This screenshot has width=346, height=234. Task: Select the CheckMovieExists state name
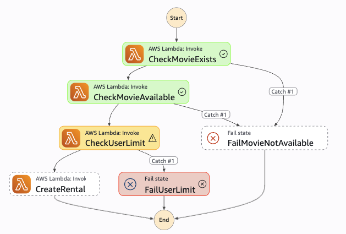point(183,59)
